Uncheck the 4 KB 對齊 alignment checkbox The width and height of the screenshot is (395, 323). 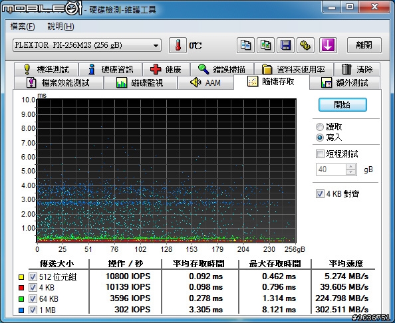click(x=320, y=193)
